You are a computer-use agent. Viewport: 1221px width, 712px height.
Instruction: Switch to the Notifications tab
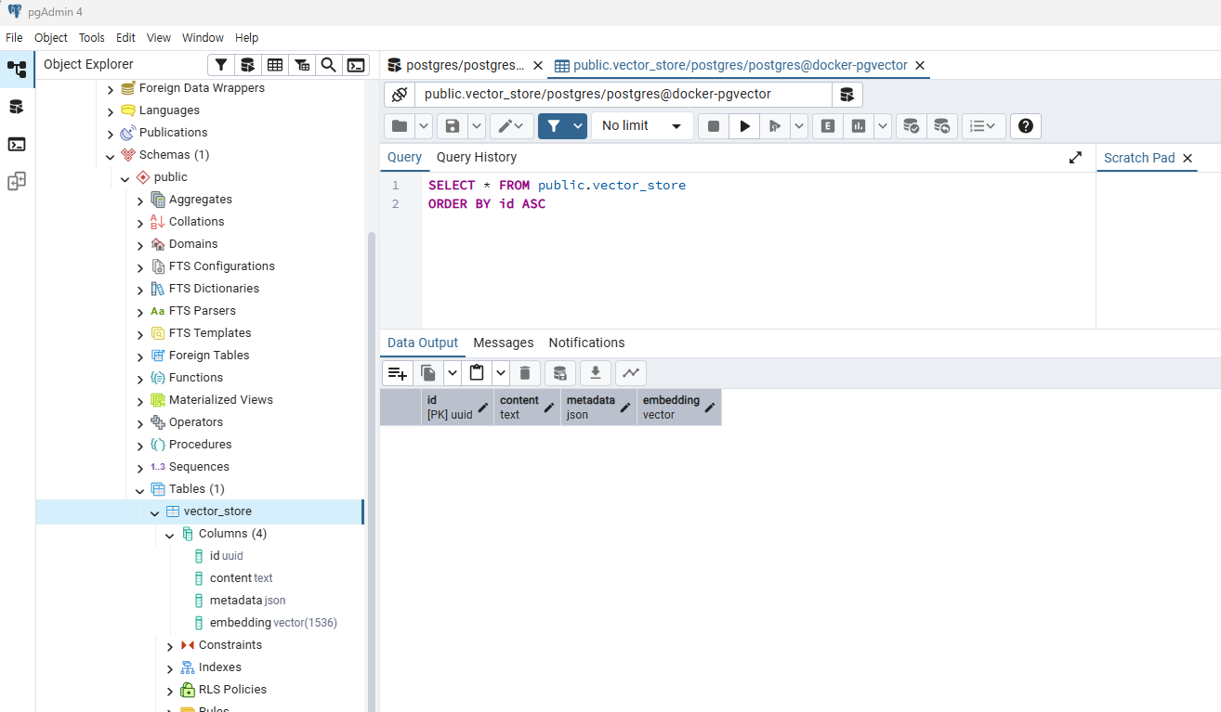(586, 343)
